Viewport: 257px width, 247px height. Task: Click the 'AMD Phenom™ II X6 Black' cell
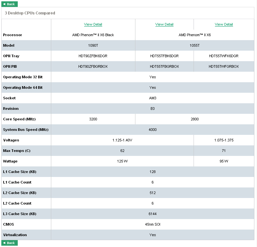click(x=93, y=35)
